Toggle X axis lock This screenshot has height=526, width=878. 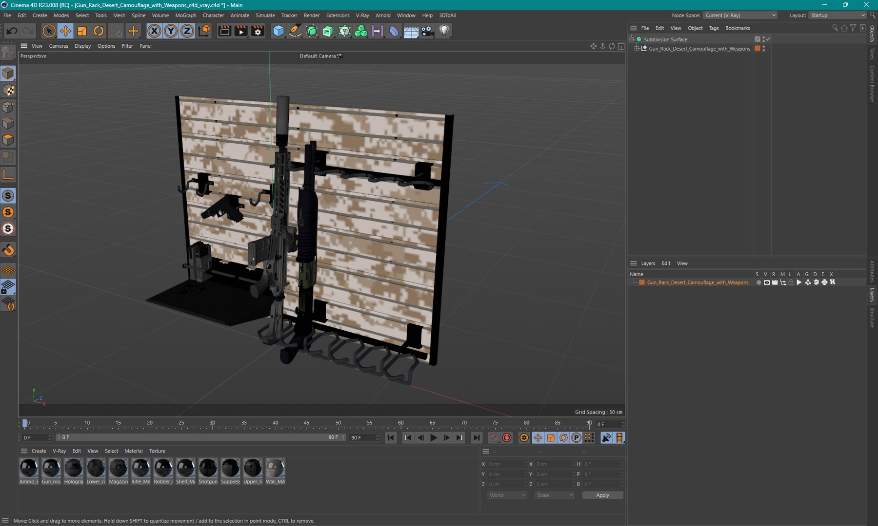(x=154, y=31)
